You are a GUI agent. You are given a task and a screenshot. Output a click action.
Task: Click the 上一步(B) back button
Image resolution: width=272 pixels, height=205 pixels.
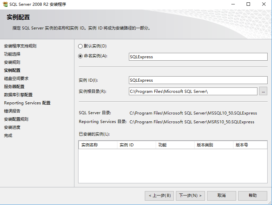pyautogui.click(x=159, y=196)
